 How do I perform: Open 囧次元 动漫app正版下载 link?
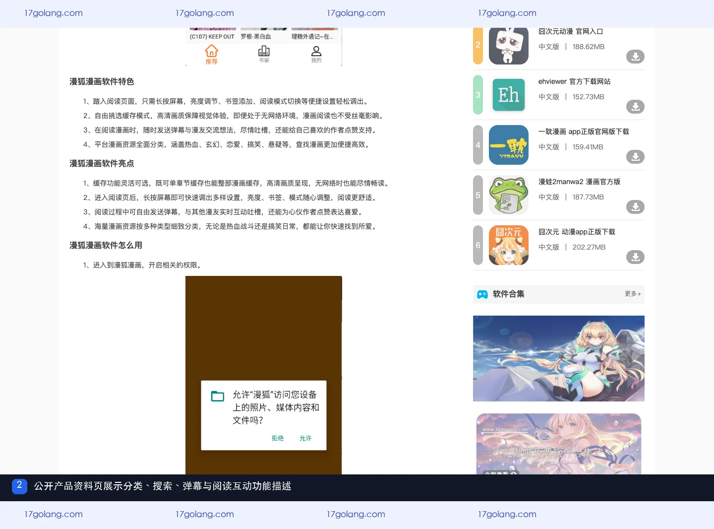pyautogui.click(x=577, y=232)
